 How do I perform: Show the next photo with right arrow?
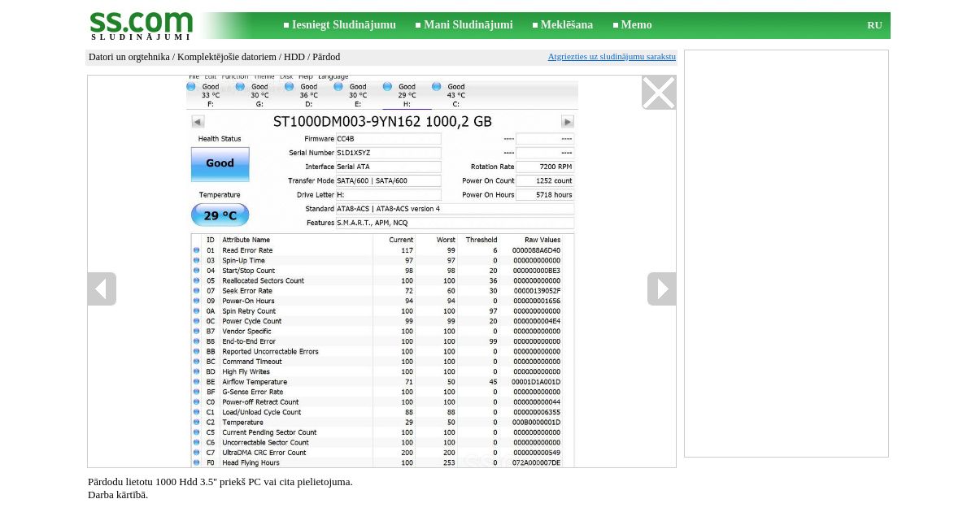pos(661,289)
